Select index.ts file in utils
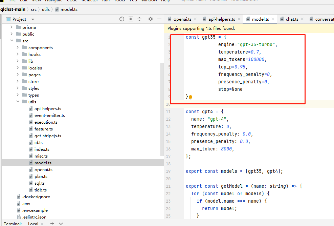The image size is (334, 226). 42,149
